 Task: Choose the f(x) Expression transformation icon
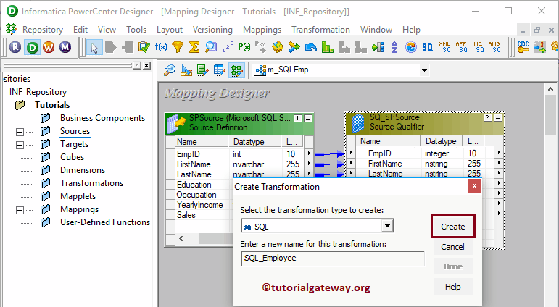pyautogui.click(x=161, y=46)
